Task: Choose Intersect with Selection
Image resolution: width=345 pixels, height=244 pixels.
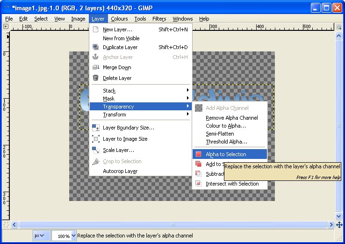Action: (230, 184)
